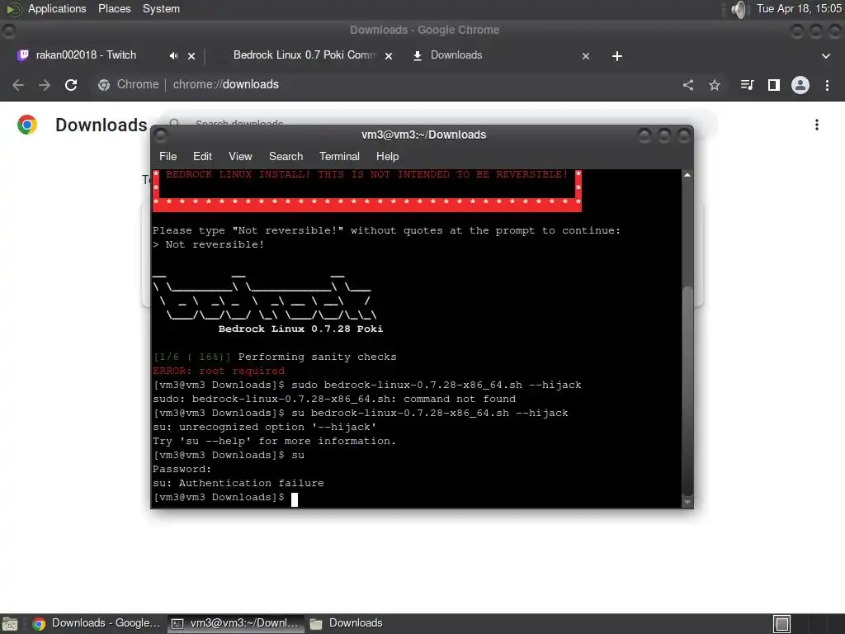Image resolution: width=845 pixels, height=634 pixels.
Task: Close the Twitch tab
Action: point(191,55)
